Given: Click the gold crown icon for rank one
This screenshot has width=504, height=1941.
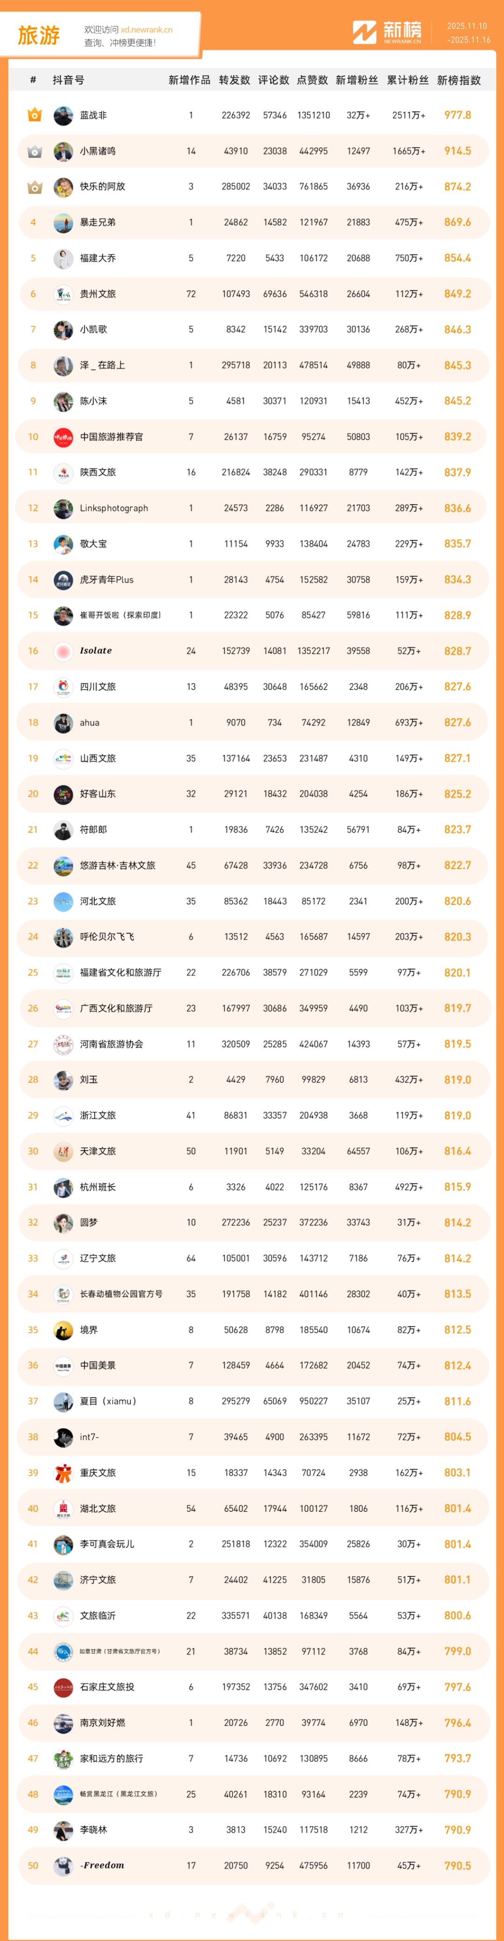Looking at the screenshot, I should pyautogui.click(x=34, y=115).
